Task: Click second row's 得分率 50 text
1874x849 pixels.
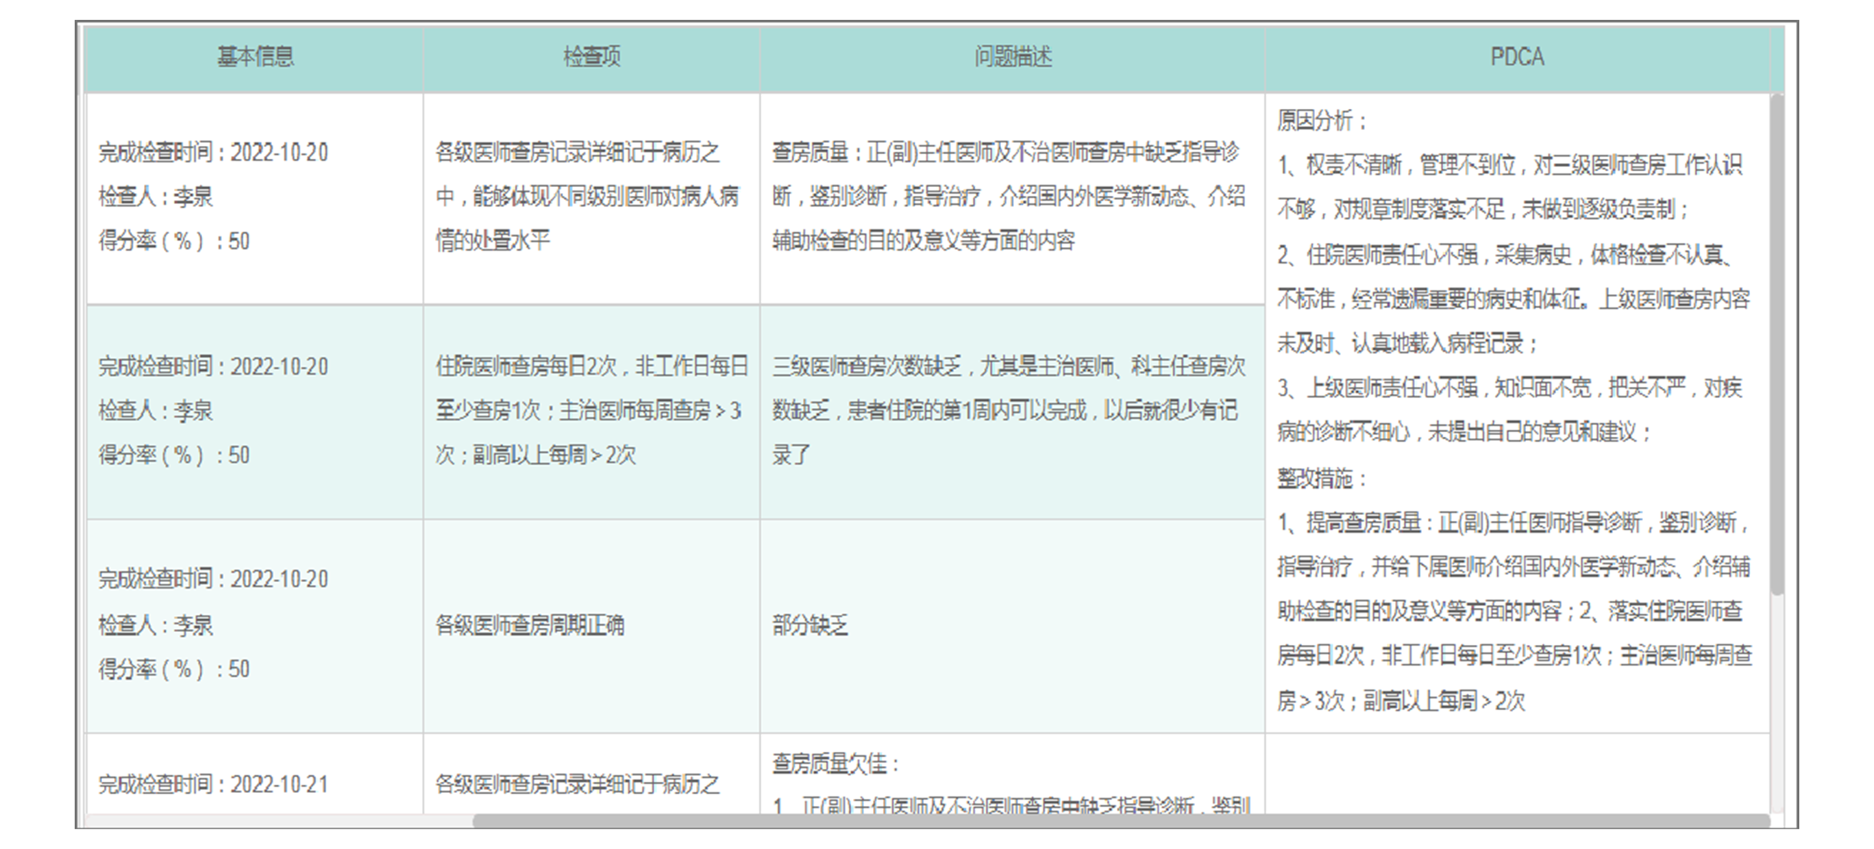Action: tap(174, 455)
